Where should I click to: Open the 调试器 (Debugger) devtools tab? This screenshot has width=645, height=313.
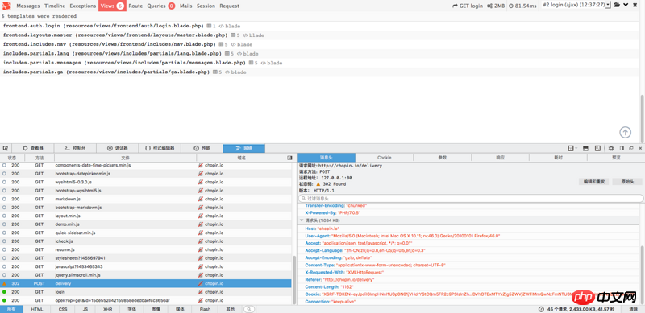pyautogui.click(x=118, y=148)
